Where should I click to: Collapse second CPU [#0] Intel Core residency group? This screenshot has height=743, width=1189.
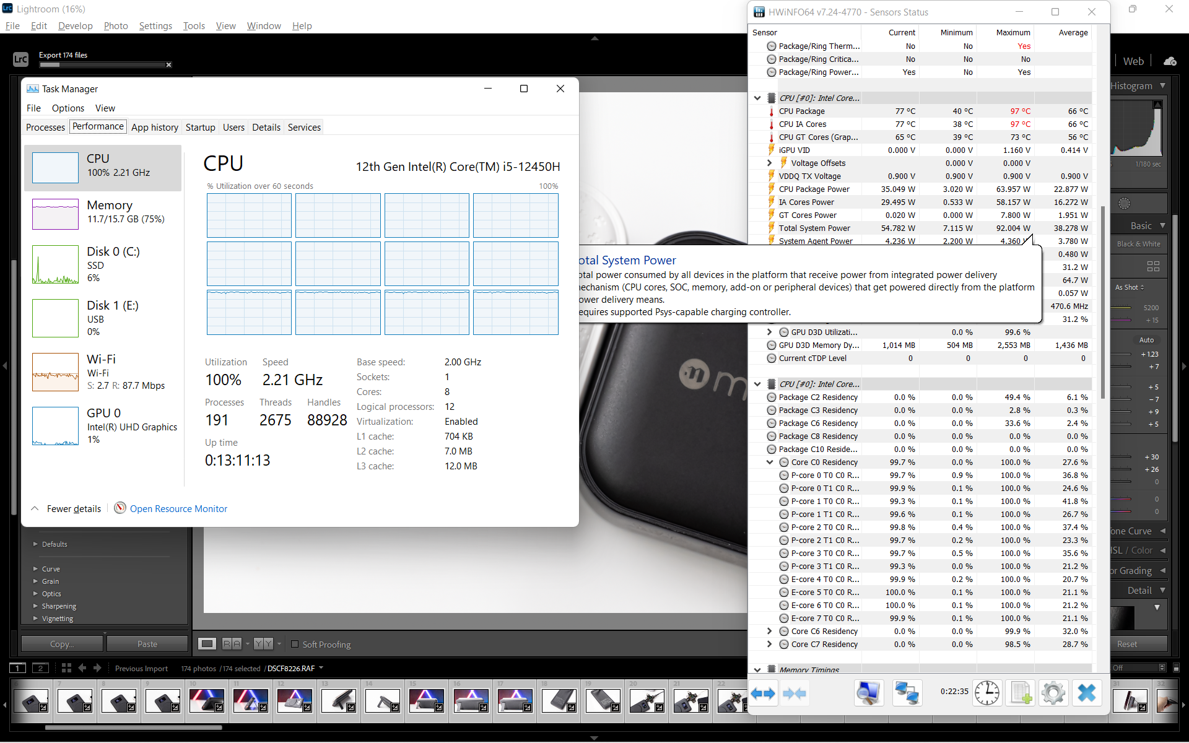[x=757, y=384]
